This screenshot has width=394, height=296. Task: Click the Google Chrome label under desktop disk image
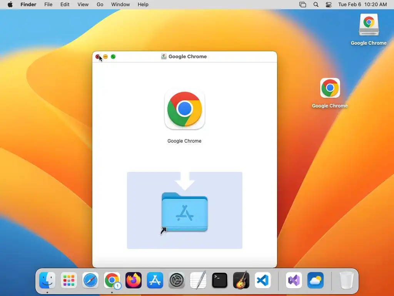tap(369, 43)
